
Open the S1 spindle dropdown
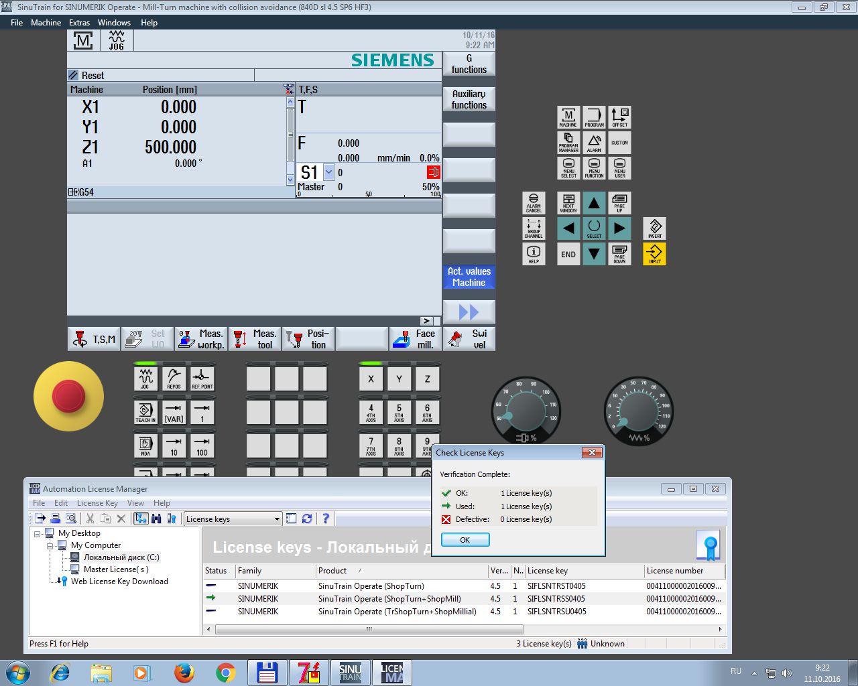tap(328, 172)
